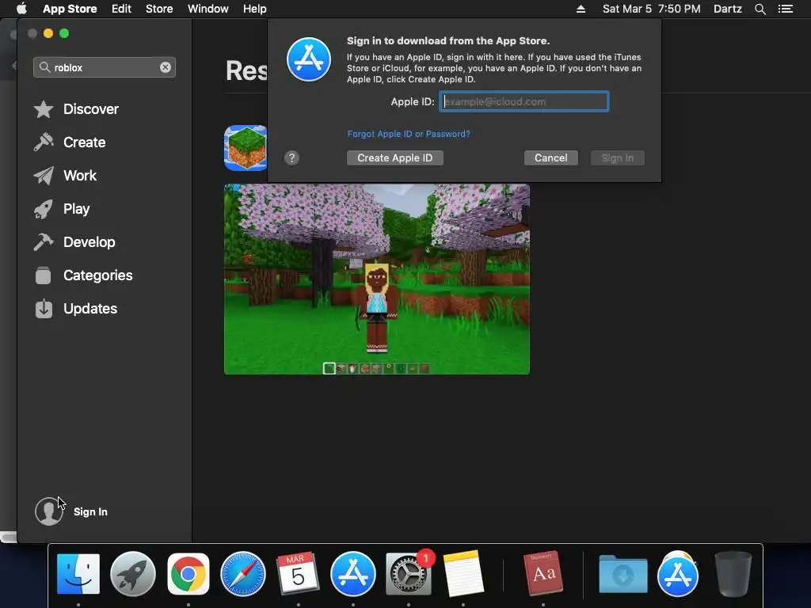Image resolution: width=811 pixels, height=608 pixels.
Task: Click the Play rocket icon
Action: coord(44,209)
